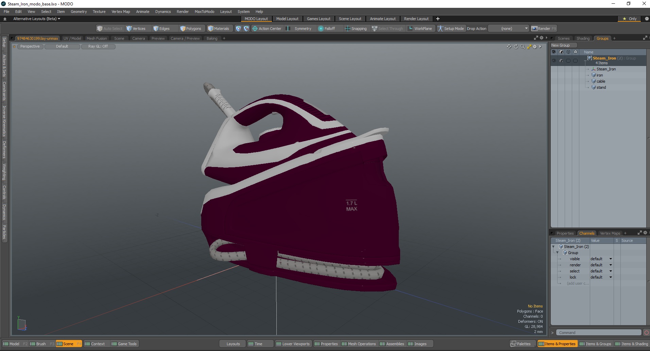
Task: Click the Edges selection mode icon
Action: pos(156,29)
